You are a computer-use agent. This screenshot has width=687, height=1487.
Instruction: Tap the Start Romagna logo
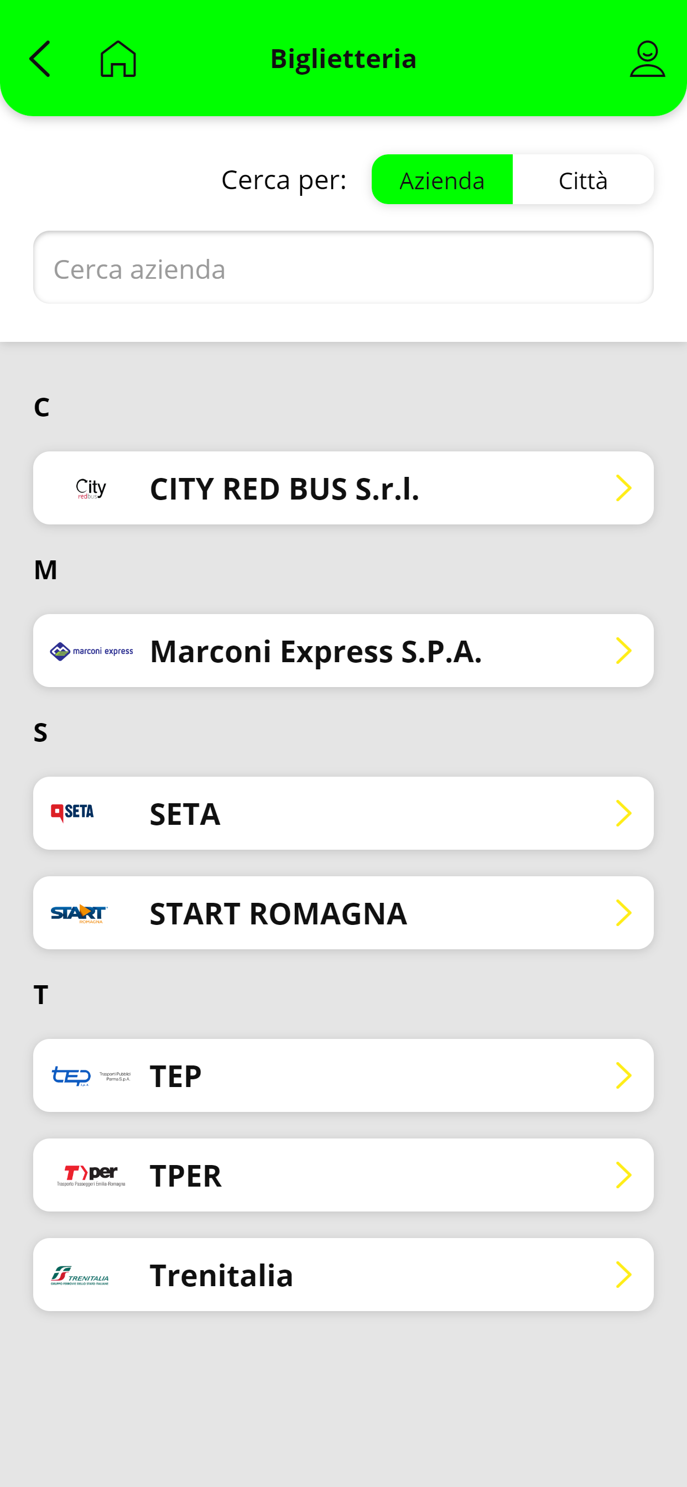[79, 913]
